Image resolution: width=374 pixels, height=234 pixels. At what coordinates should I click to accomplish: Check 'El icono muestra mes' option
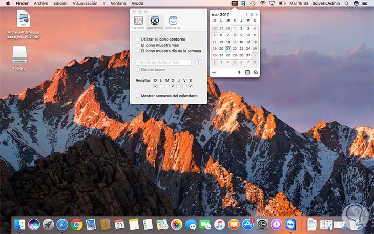138,45
